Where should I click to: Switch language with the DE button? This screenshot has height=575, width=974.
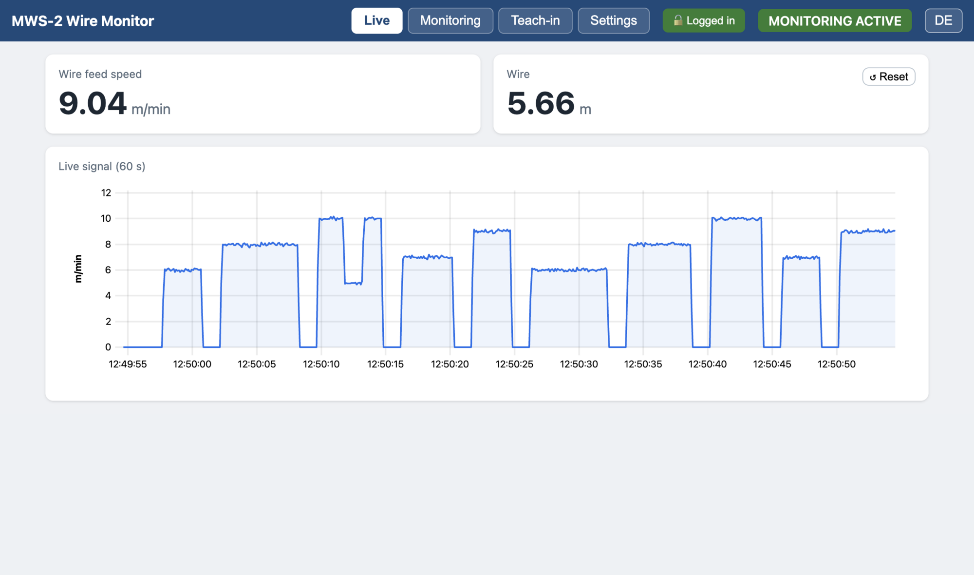[943, 20]
